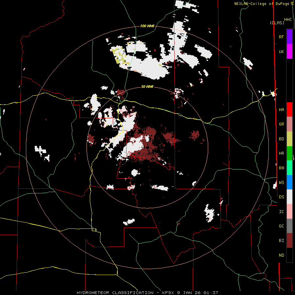295x295 pixels.
Task: Click the ND black legend swatch
Action: 289,255
